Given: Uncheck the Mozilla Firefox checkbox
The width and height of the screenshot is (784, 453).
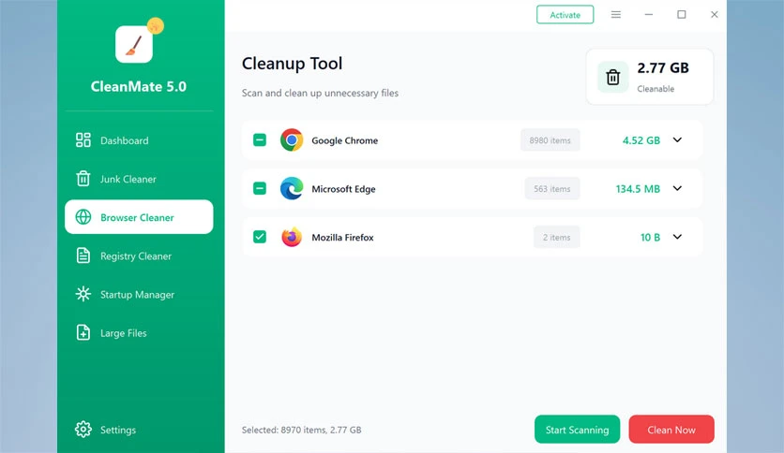Looking at the screenshot, I should pos(260,237).
